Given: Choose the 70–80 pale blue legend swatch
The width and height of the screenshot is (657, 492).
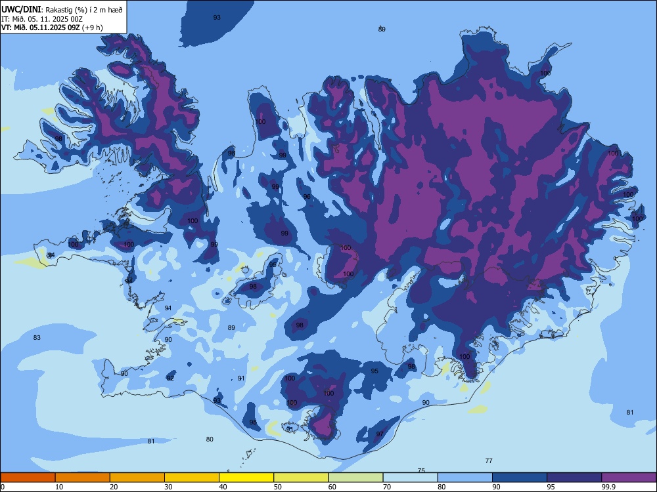Looking at the screenshot, I should click(x=411, y=478).
